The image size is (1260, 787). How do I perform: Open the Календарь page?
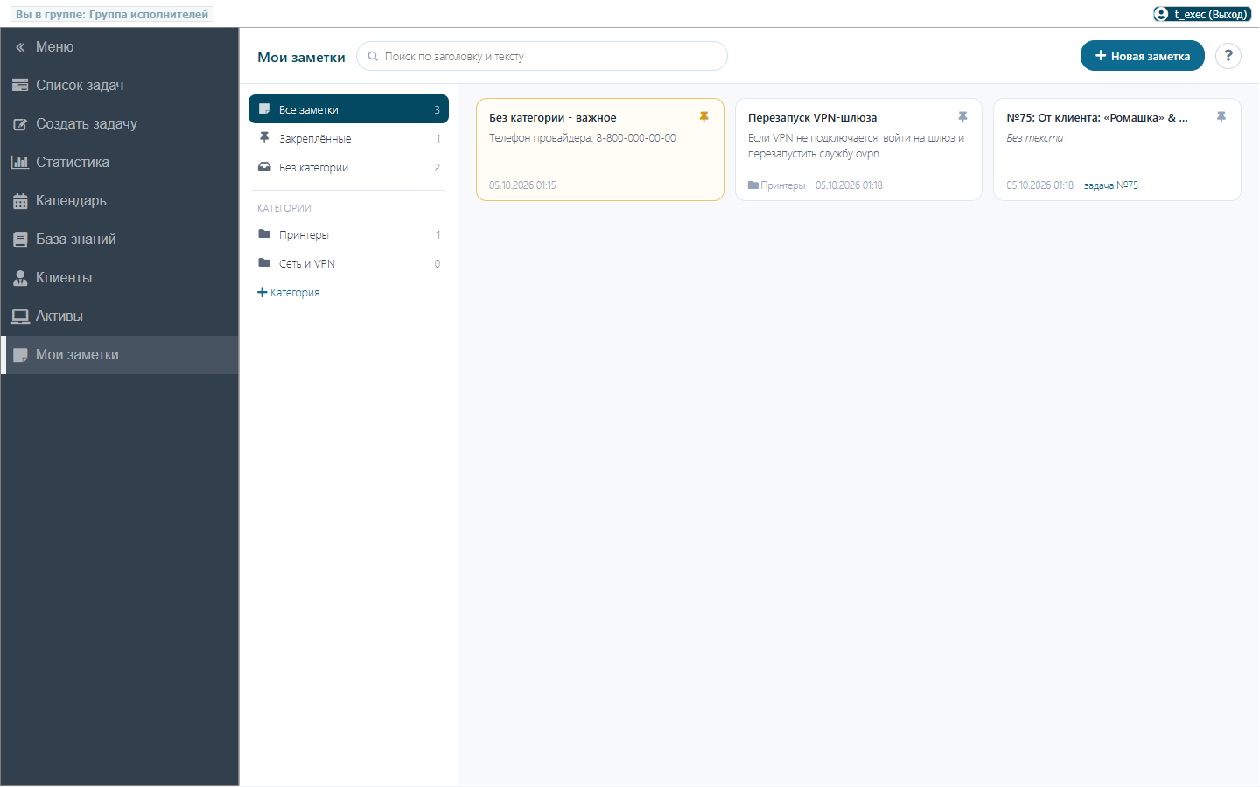(x=120, y=201)
